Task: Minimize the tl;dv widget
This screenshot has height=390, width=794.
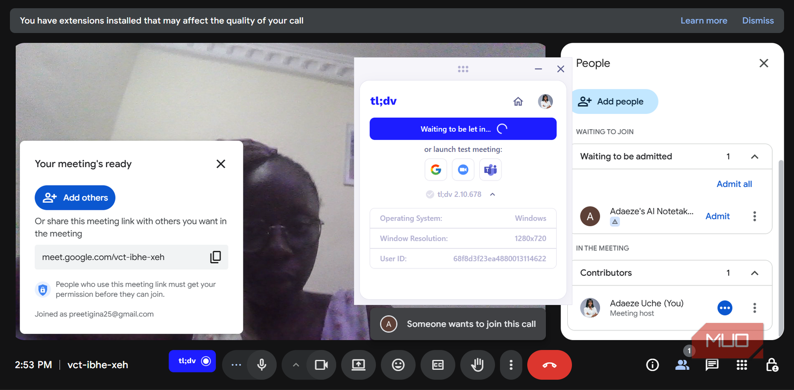Action: pyautogui.click(x=538, y=69)
